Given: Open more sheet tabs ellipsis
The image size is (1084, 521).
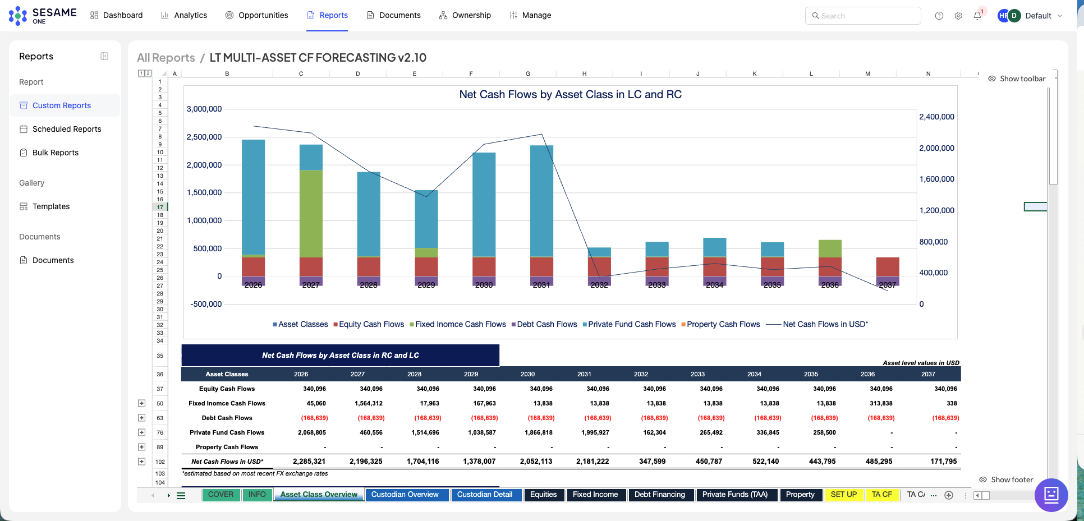Looking at the screenshot, I should [934, 495].
